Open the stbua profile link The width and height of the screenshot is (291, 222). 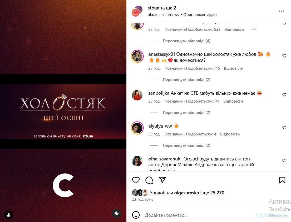pos(153,8)
